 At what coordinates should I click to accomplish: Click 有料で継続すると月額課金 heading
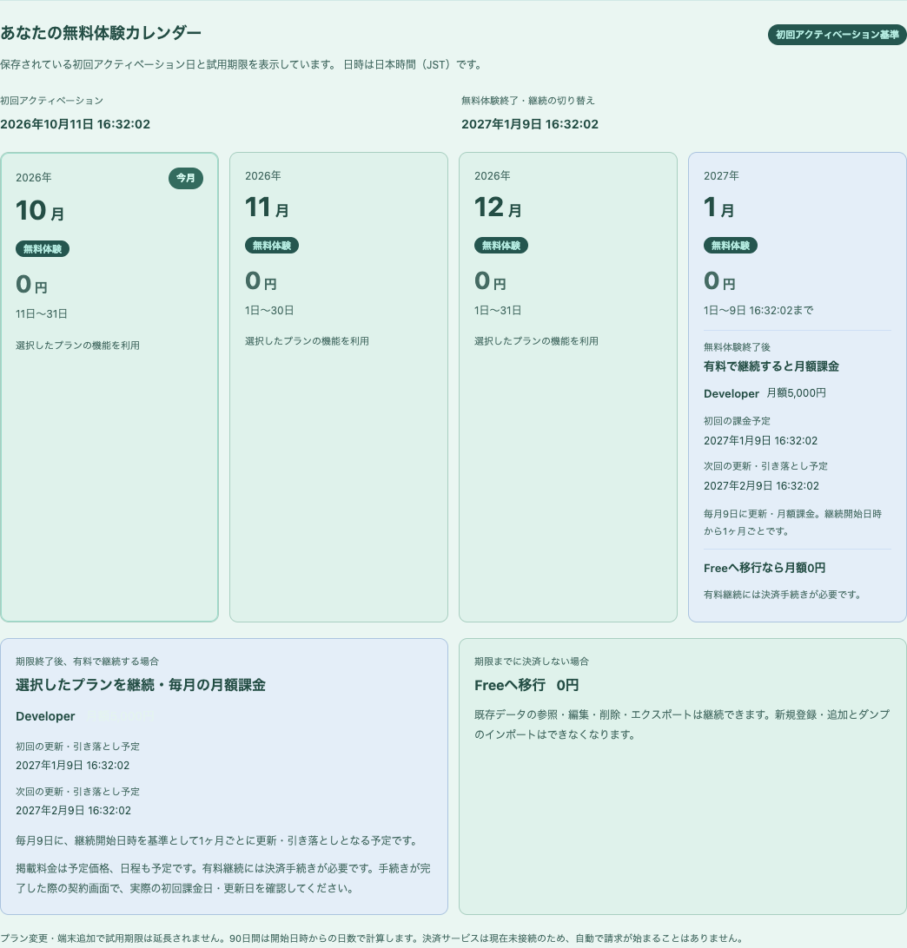click(x=771, y=366)
